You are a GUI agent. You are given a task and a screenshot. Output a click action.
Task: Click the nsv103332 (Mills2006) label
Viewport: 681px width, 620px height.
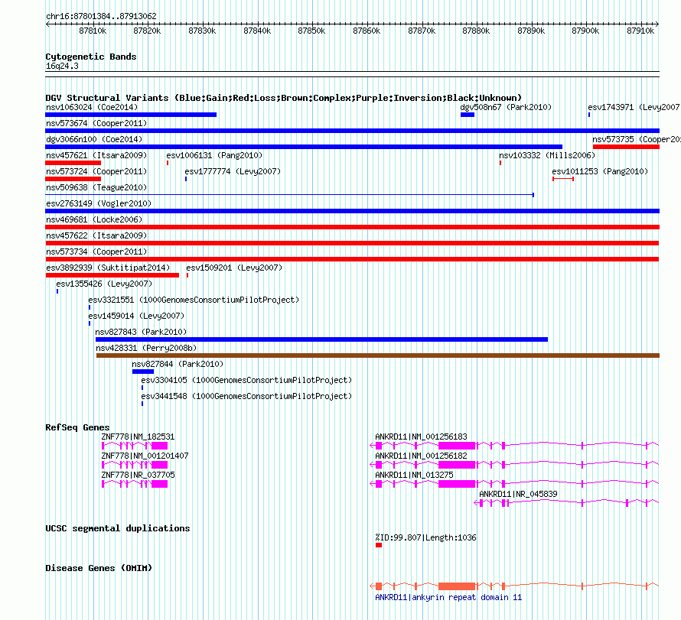(x=547, y=155)
